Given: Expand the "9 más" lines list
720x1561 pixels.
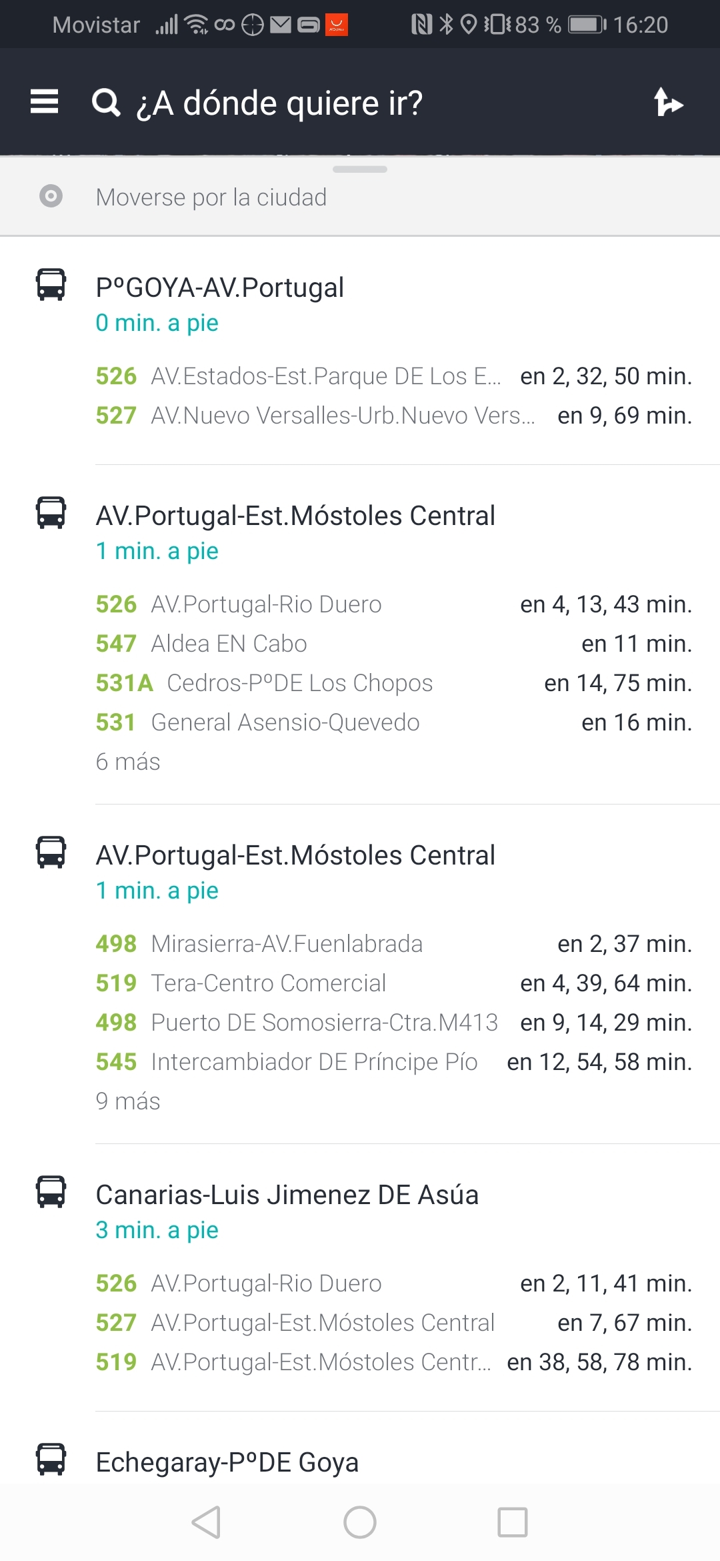Looking at the screenshot, I should click(x=128, y=1101).
